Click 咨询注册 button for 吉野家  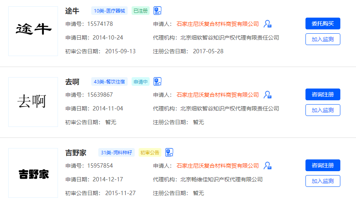(323, 165)
